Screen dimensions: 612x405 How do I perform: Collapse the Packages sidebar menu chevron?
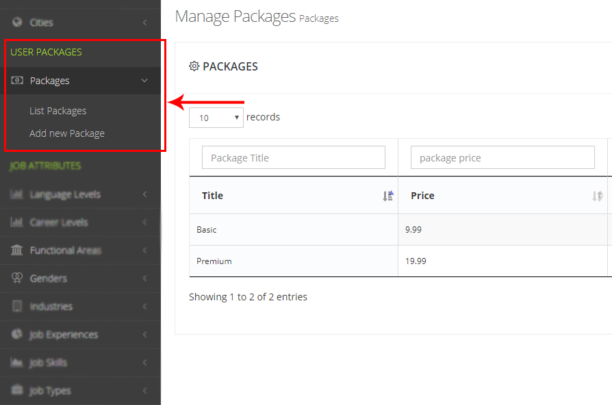[x=144, y=81]
